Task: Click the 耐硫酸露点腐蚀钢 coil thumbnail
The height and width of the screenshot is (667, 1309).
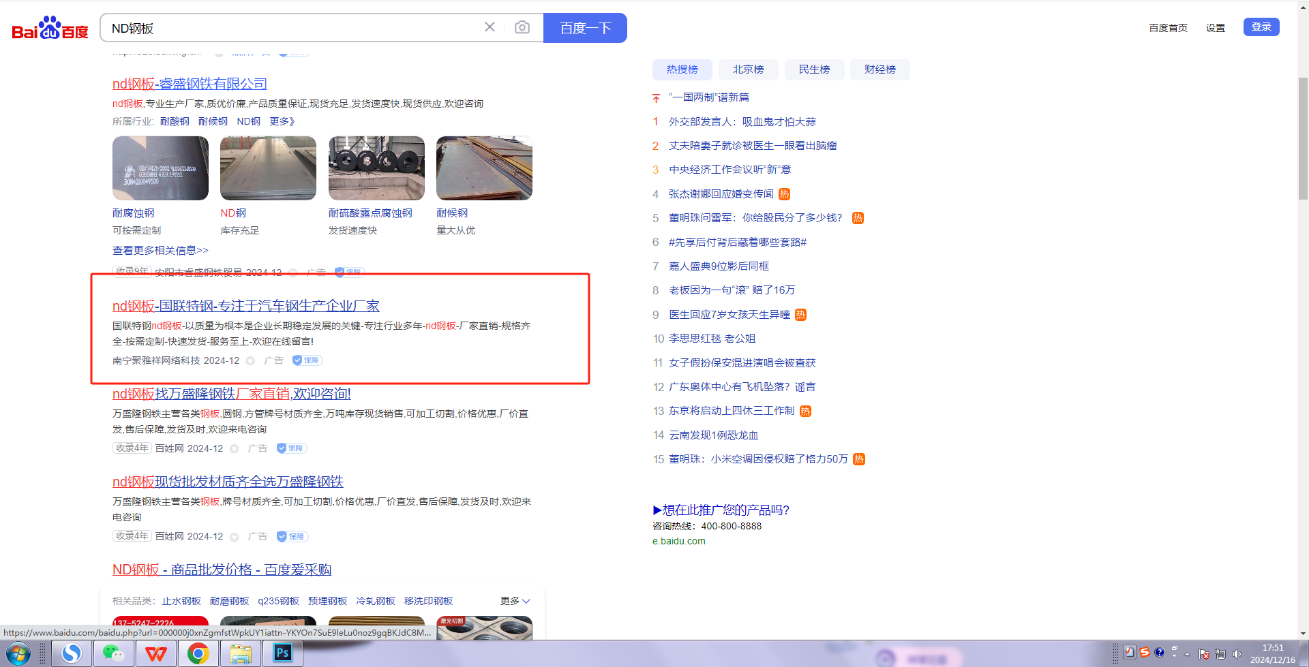Action: 376,168
